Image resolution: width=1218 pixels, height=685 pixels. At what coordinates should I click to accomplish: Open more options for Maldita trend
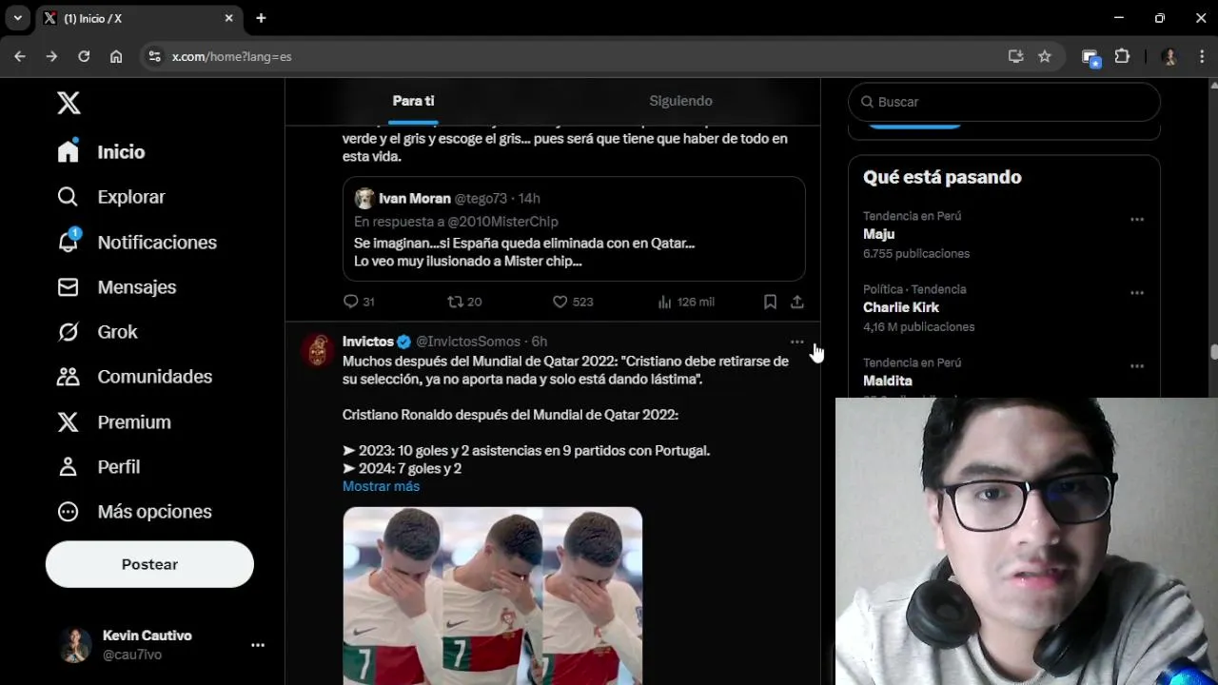point(1137,366)
